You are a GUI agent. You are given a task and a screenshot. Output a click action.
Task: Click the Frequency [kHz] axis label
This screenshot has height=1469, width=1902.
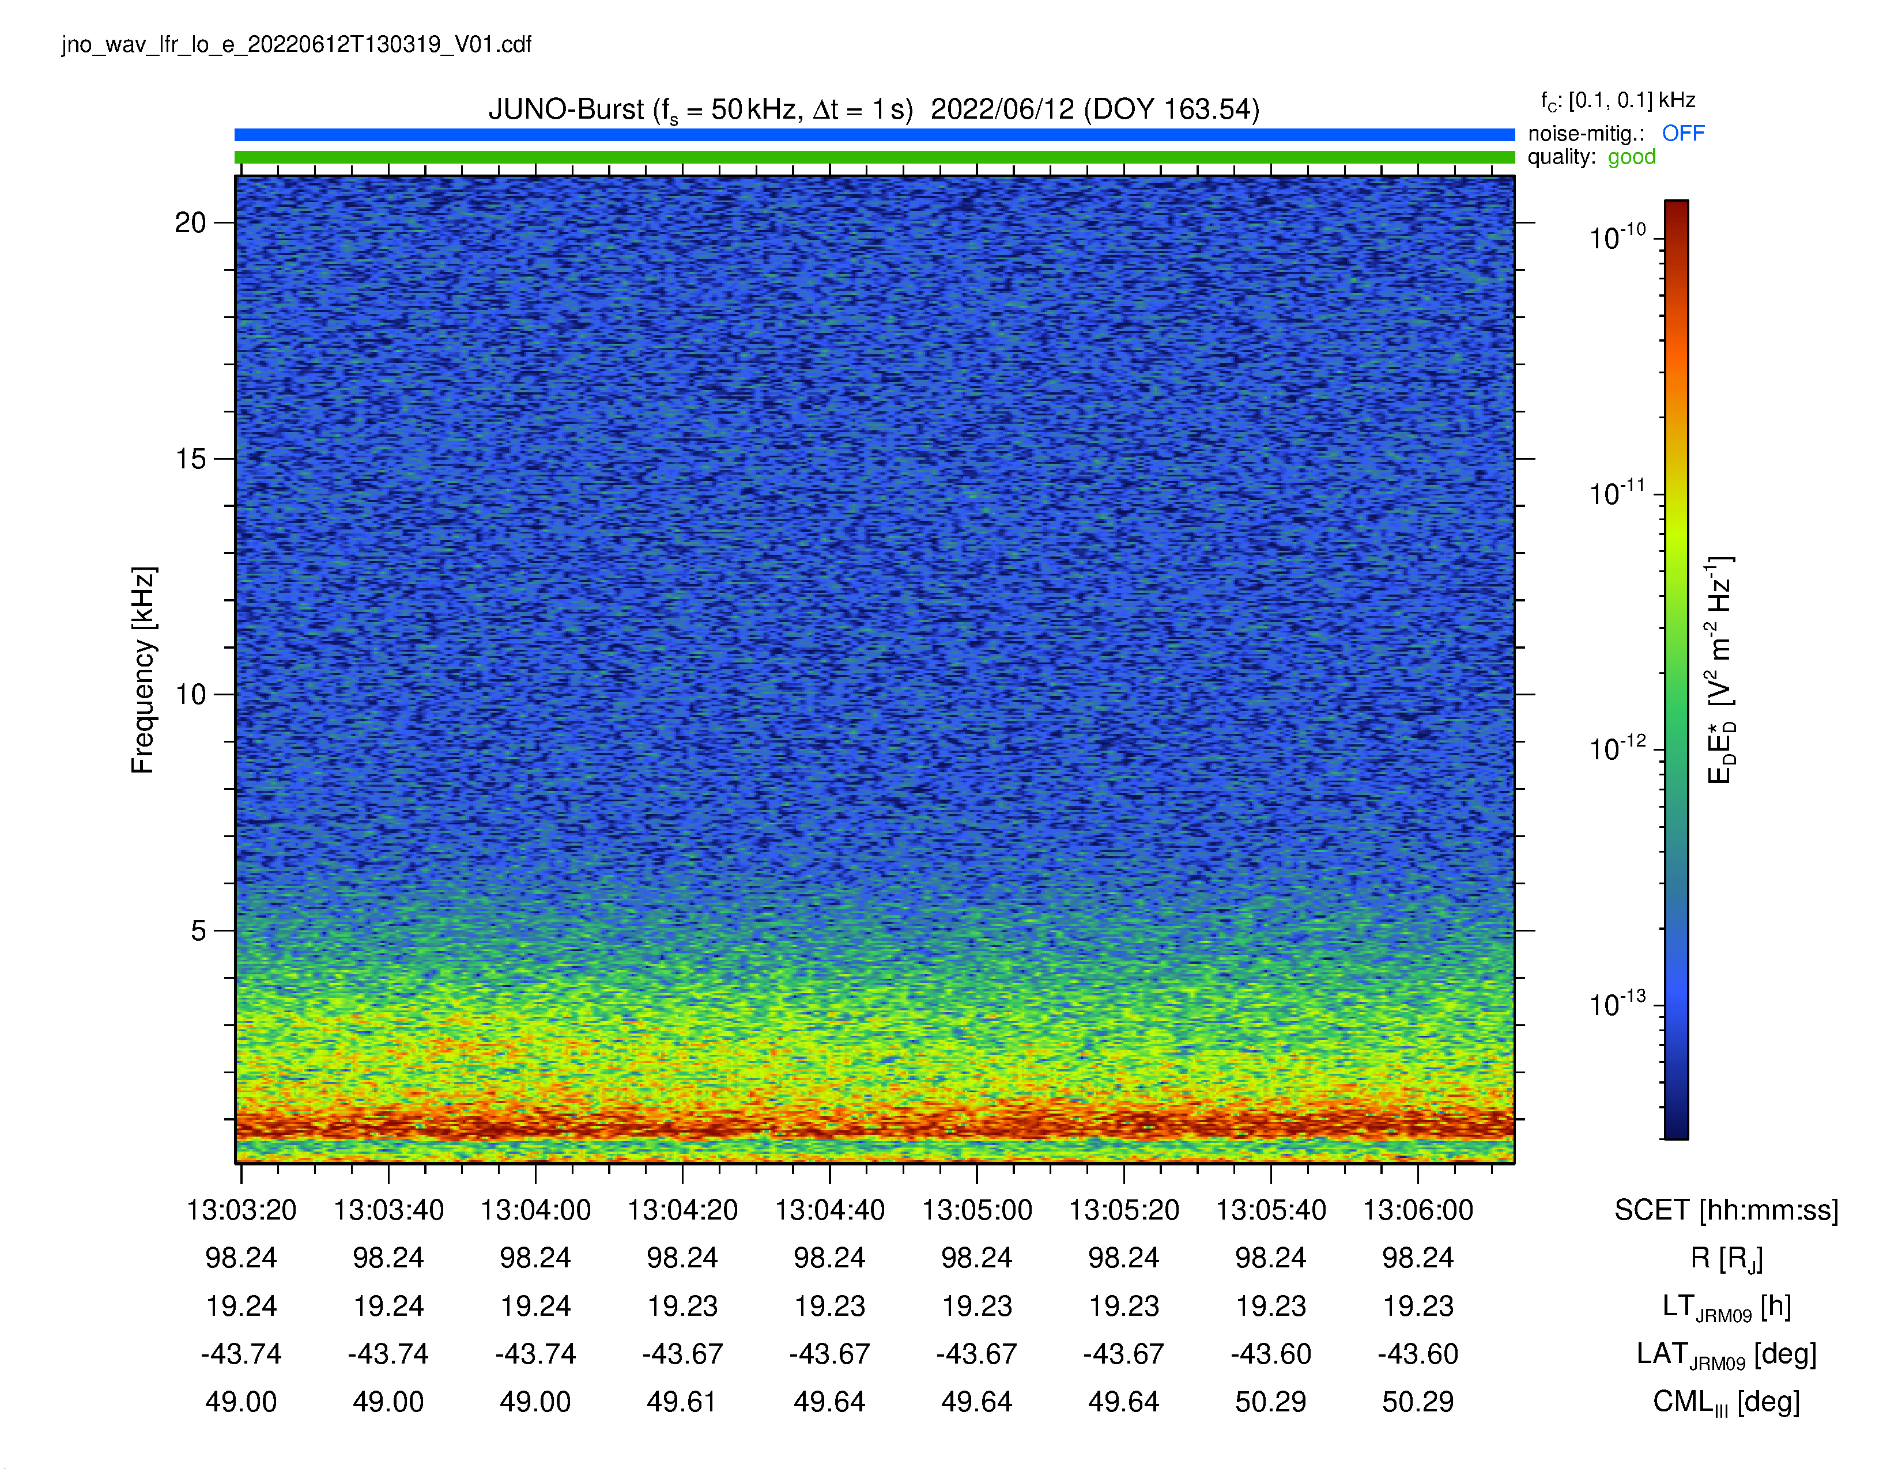point(144,670)
